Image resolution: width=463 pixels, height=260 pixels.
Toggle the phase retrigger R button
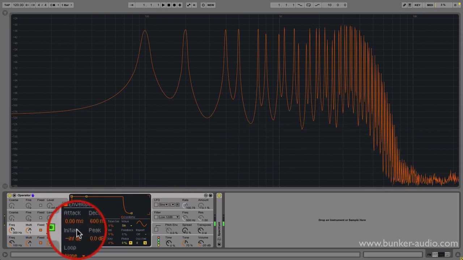coord(131,243)
